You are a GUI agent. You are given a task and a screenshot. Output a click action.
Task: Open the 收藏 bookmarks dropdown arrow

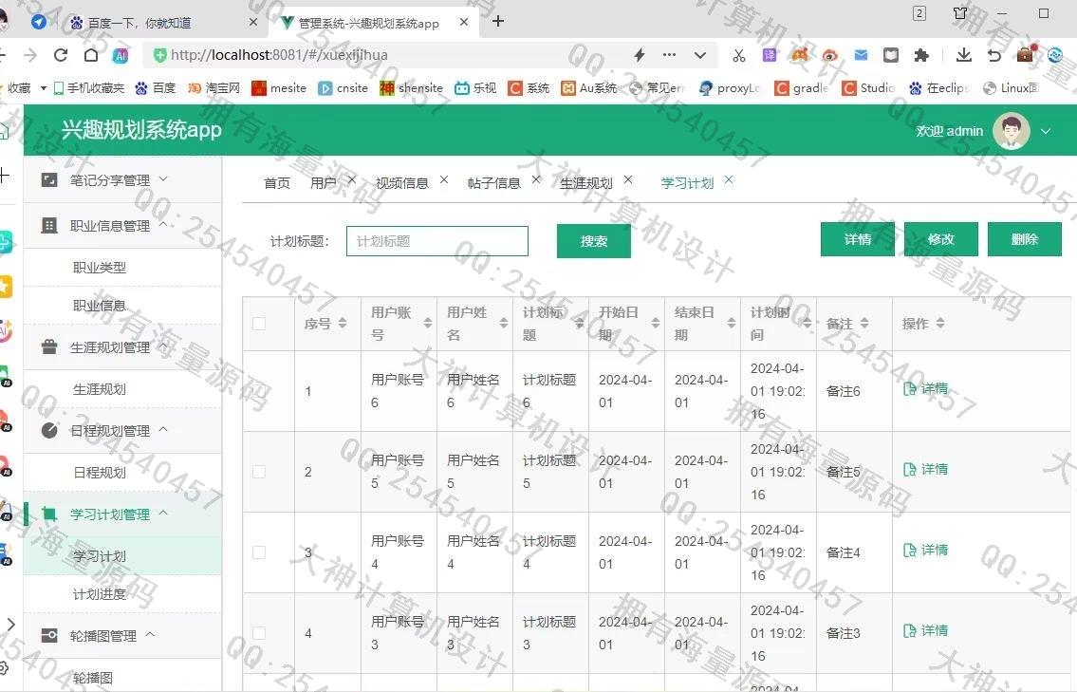pos(44,88)
